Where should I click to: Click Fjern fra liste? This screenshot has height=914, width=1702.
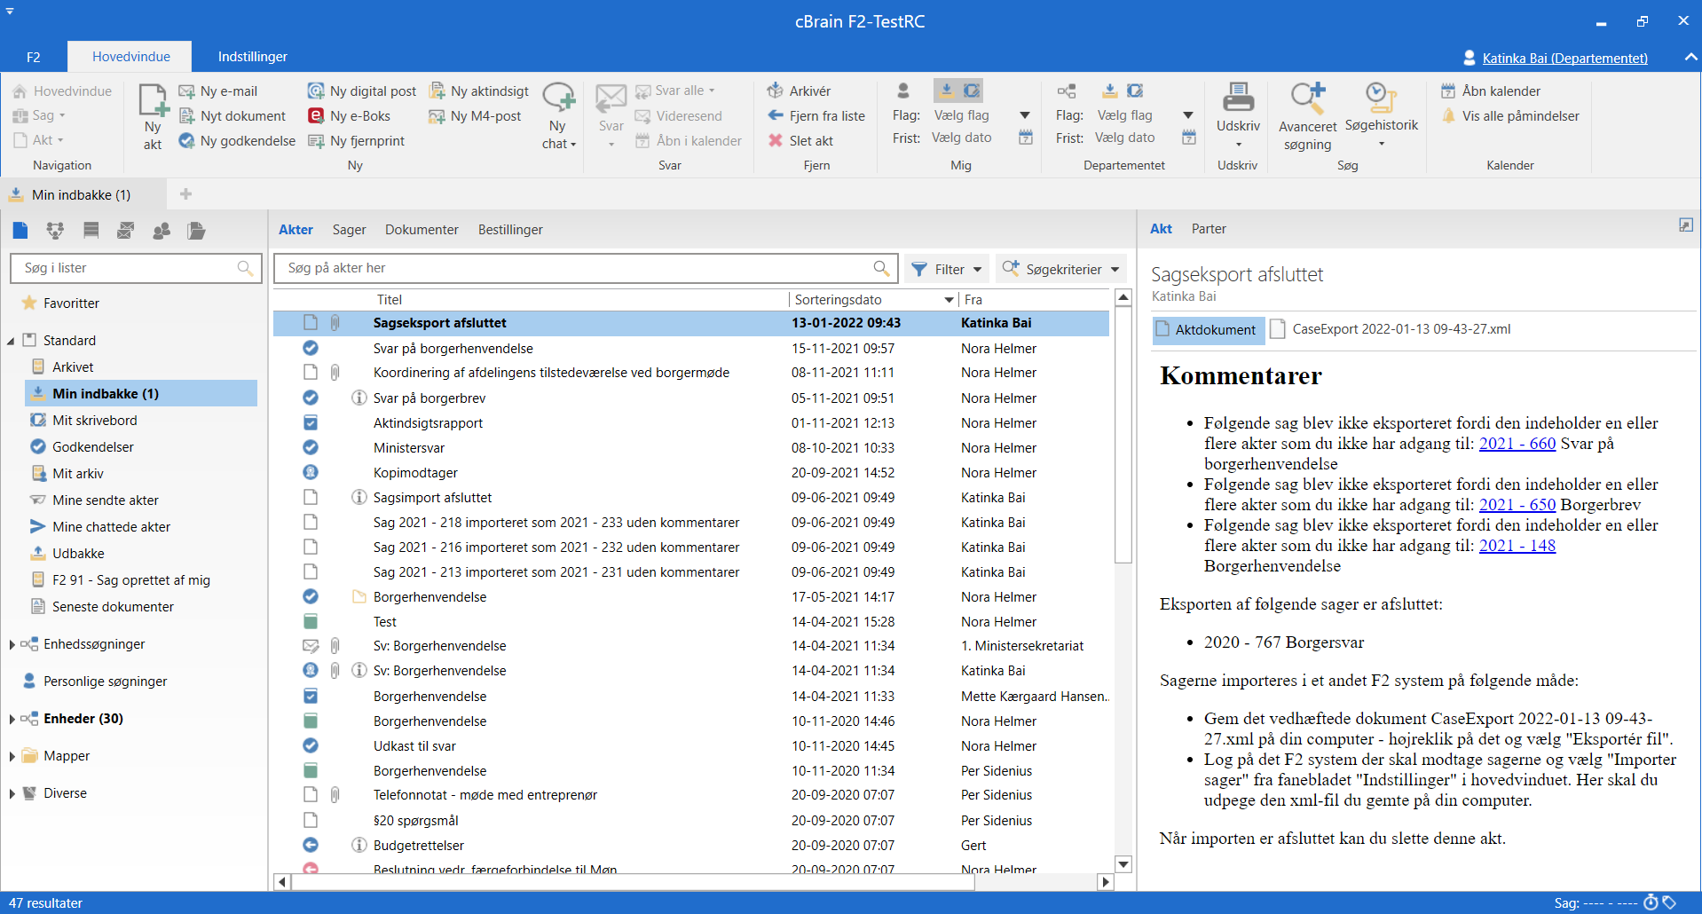pyautogui.click(x=816, y=116)
